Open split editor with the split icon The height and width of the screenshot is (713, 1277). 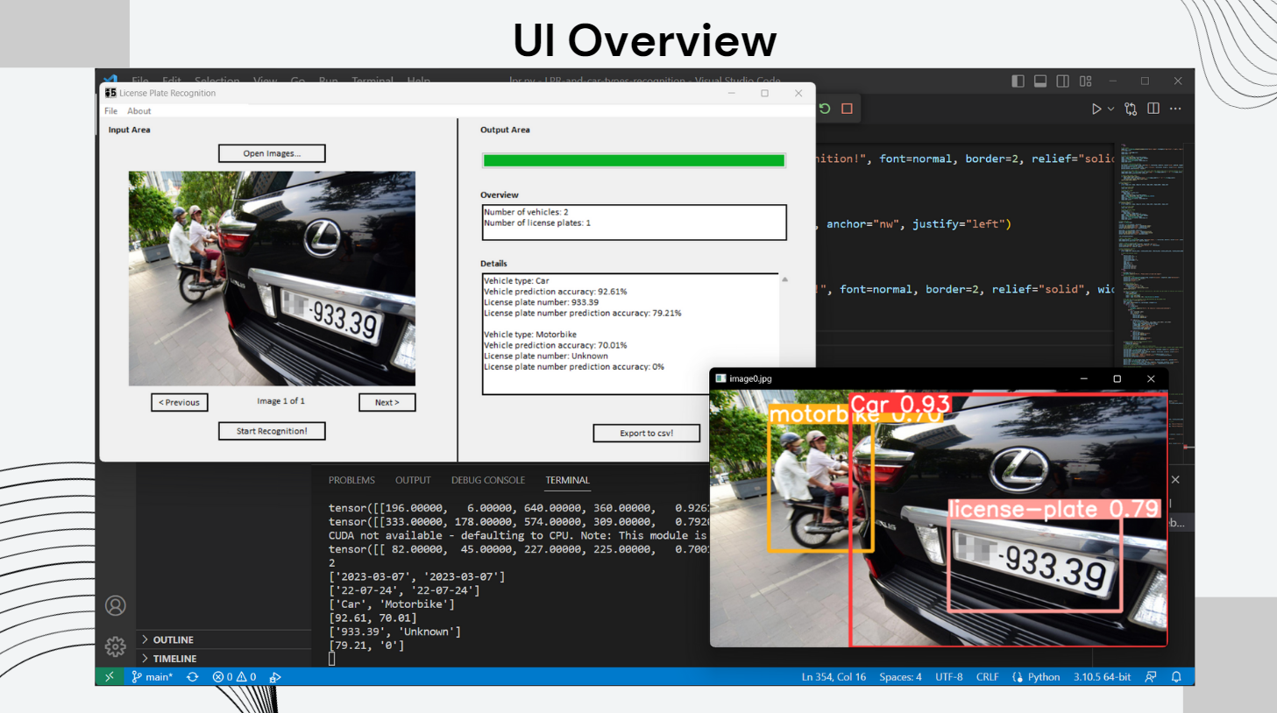1153,108
